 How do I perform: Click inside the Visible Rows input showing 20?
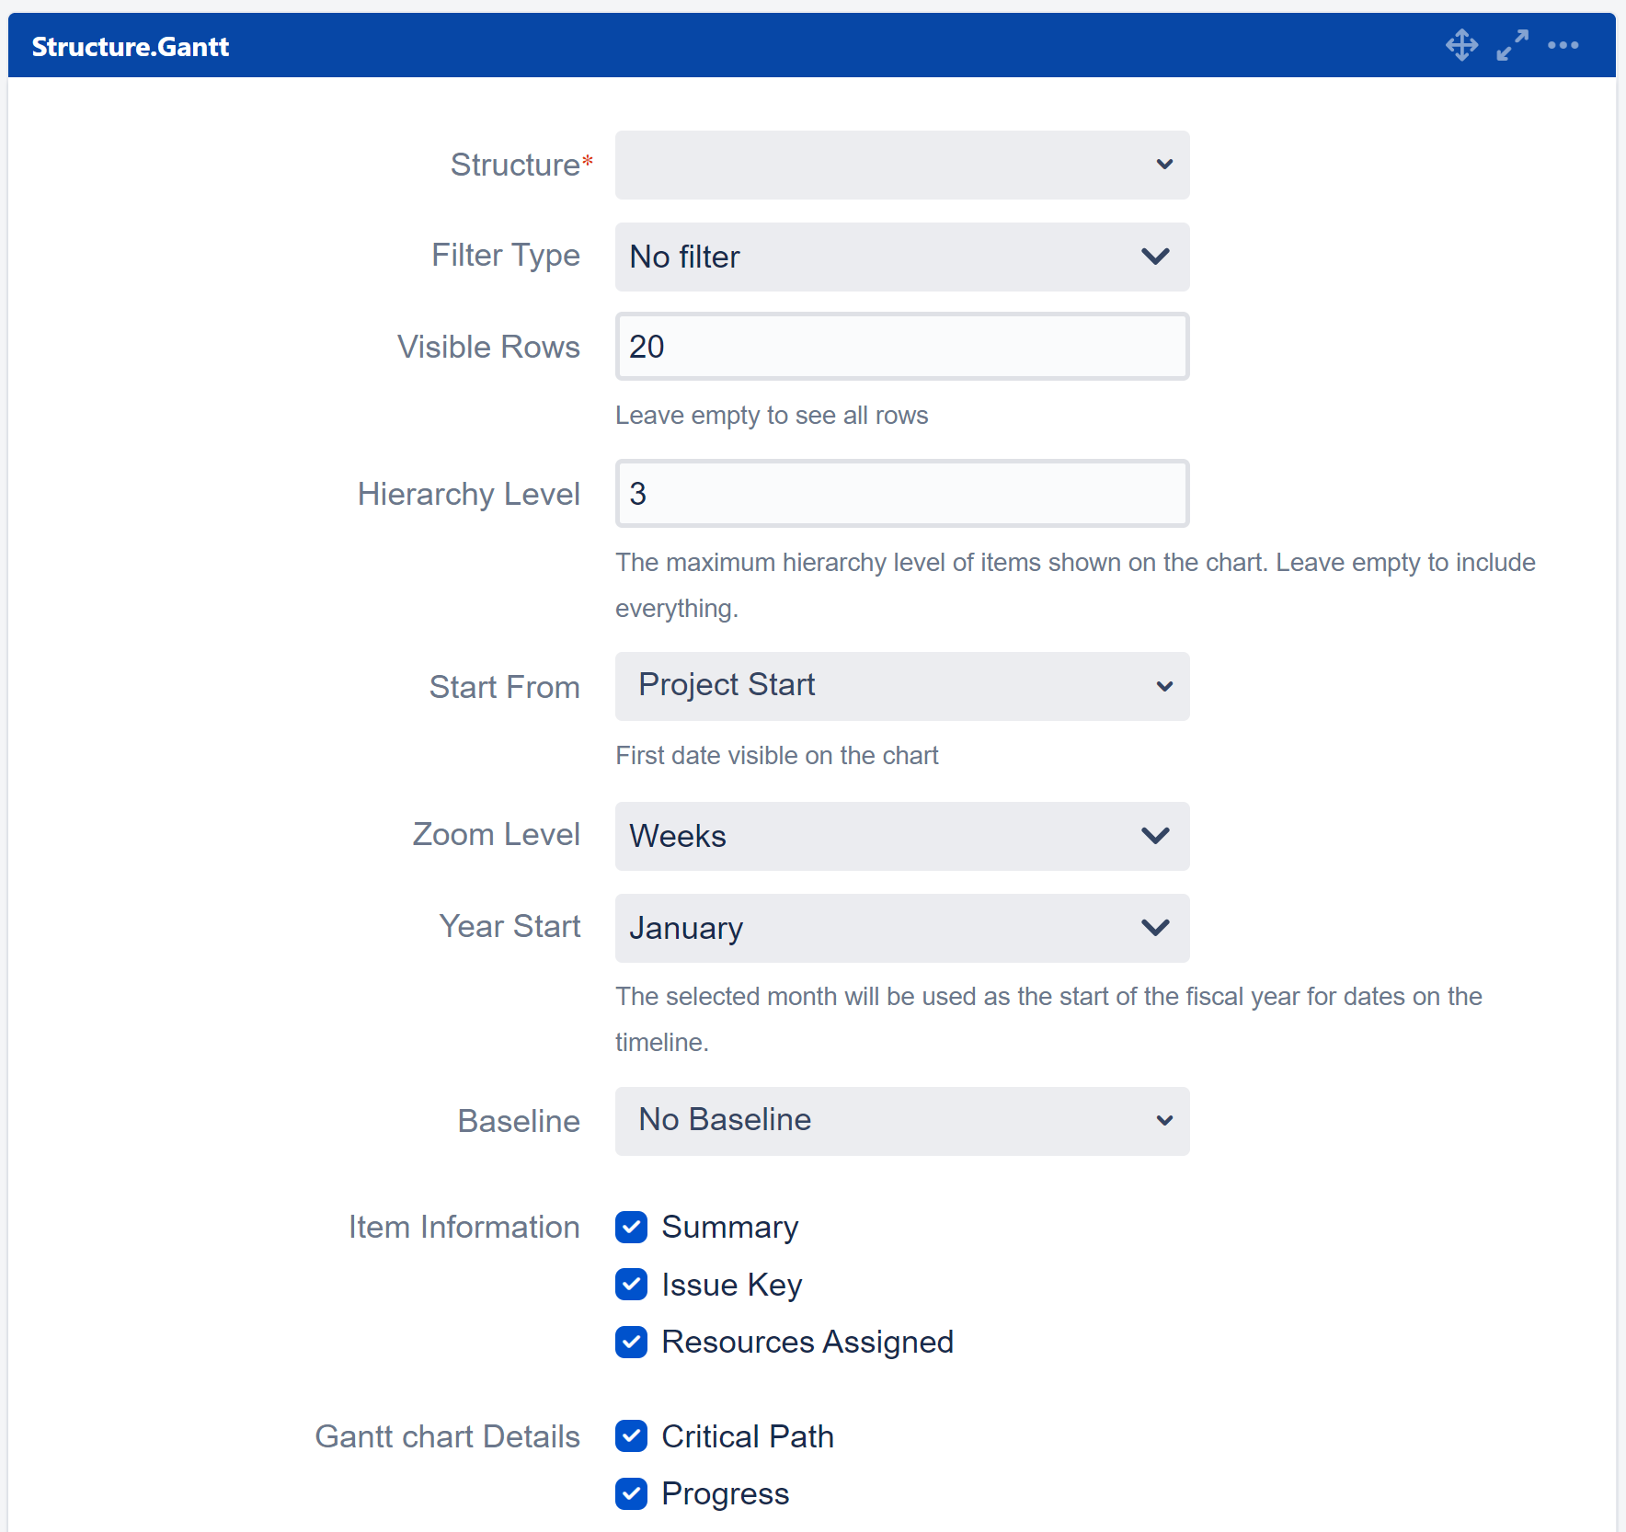901,347
